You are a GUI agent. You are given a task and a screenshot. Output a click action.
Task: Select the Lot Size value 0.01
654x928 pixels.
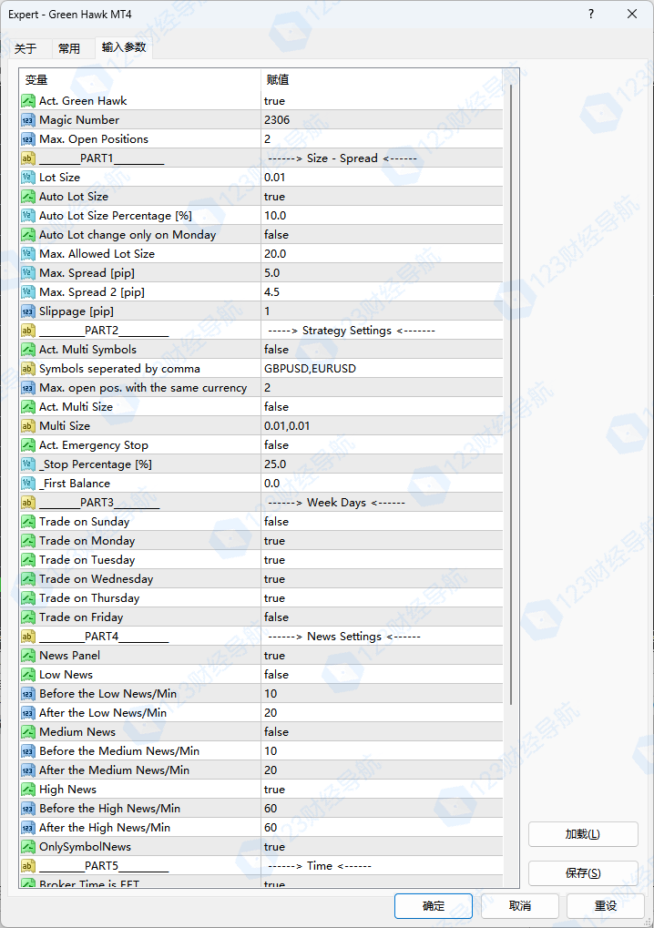point(274,178)
